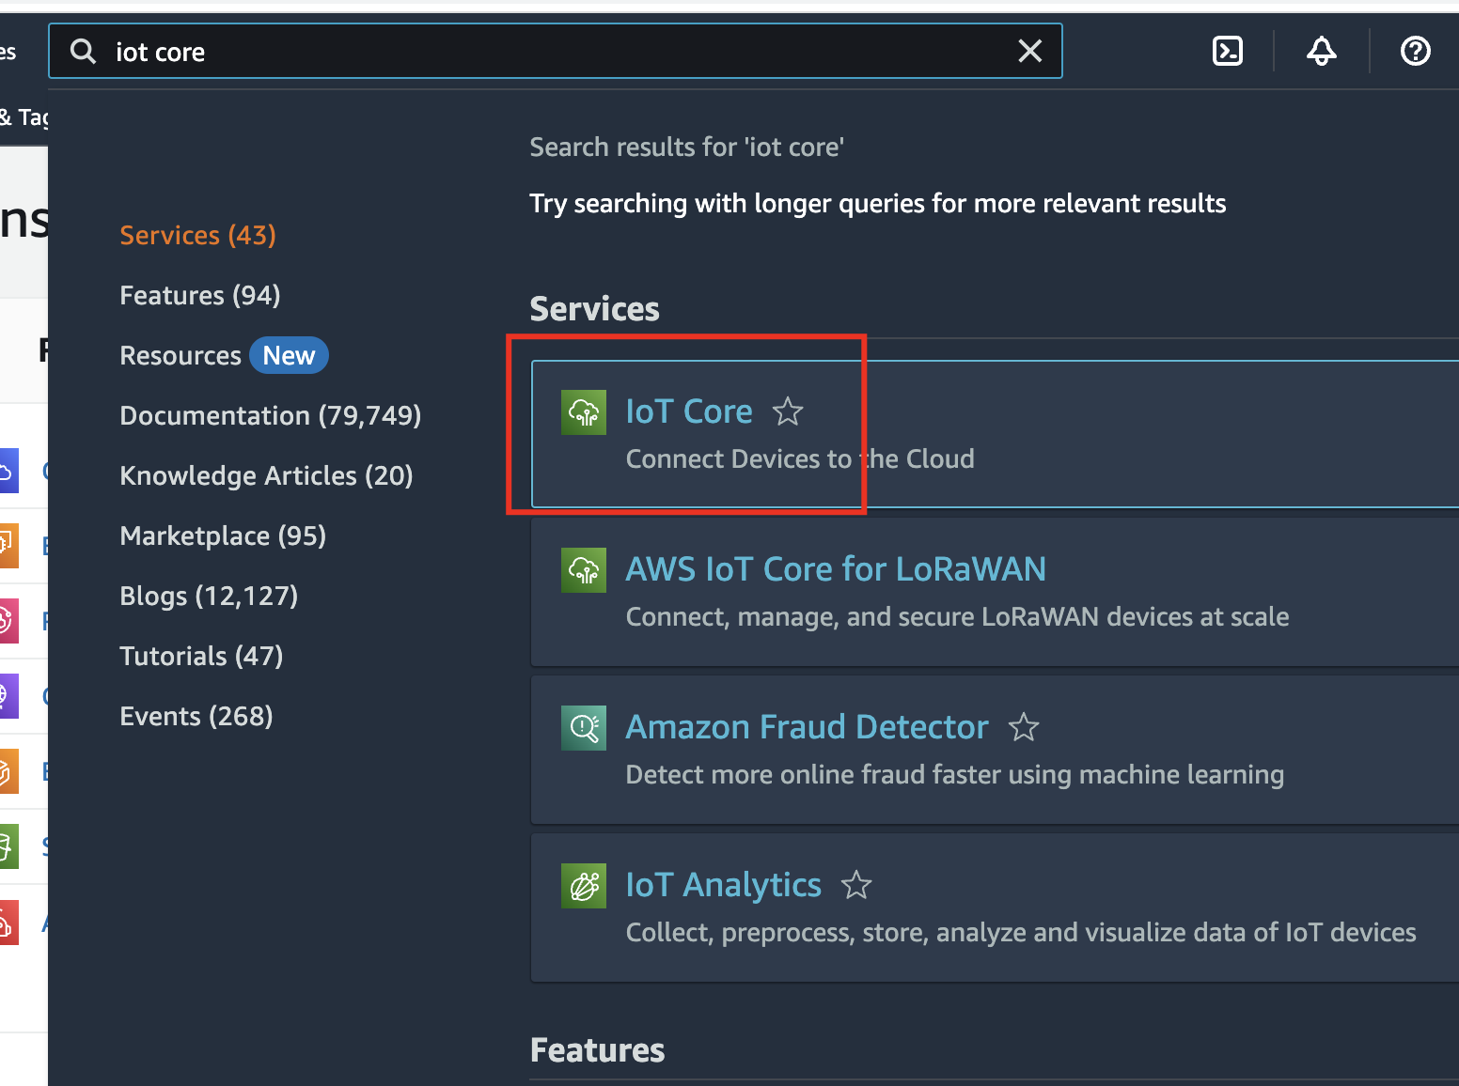Screen dimensions: 1459x1086
Task: Click the IoT Core service icon
Action: 584,412
